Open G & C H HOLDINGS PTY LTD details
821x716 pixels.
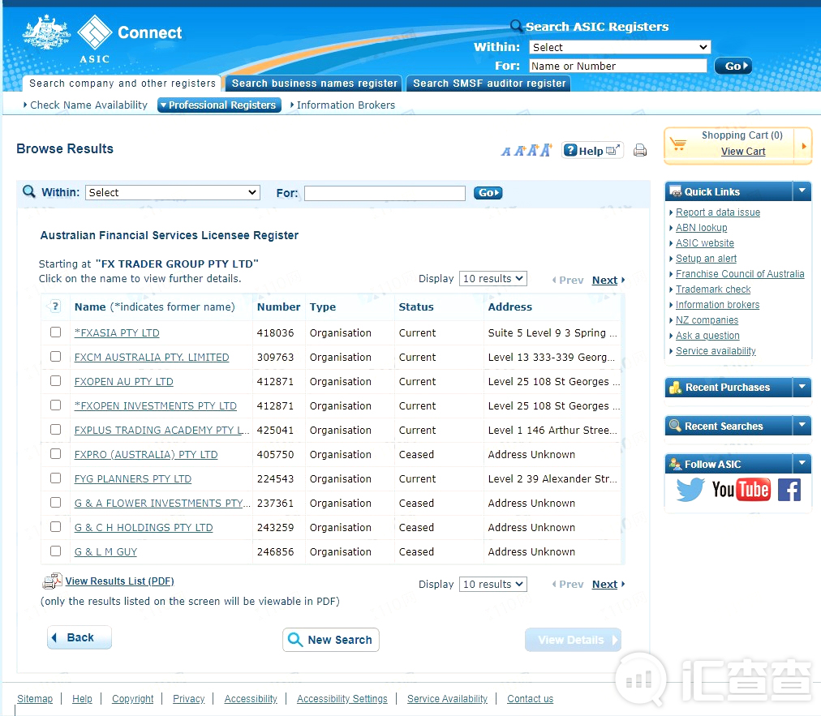[144, 528]
